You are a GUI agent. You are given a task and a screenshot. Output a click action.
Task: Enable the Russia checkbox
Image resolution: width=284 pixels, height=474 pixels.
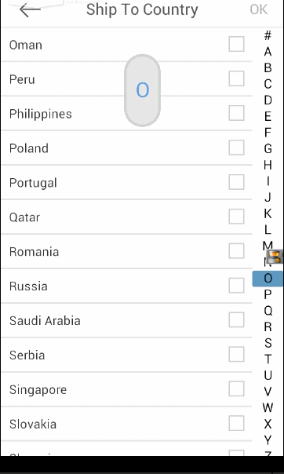click(x=236, y=286)
